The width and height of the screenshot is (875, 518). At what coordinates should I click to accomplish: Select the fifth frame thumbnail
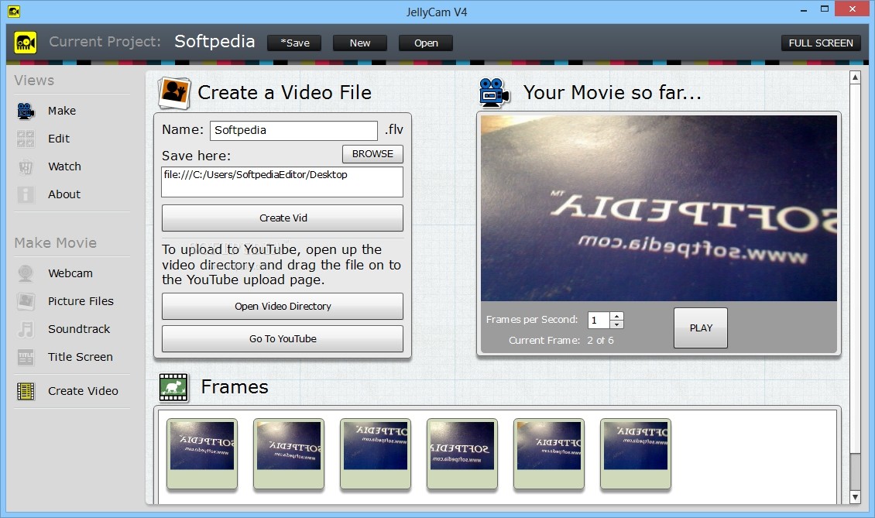coord(549,455)
